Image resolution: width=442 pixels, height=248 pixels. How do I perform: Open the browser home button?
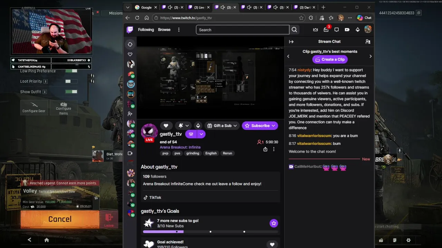[147, 18]
